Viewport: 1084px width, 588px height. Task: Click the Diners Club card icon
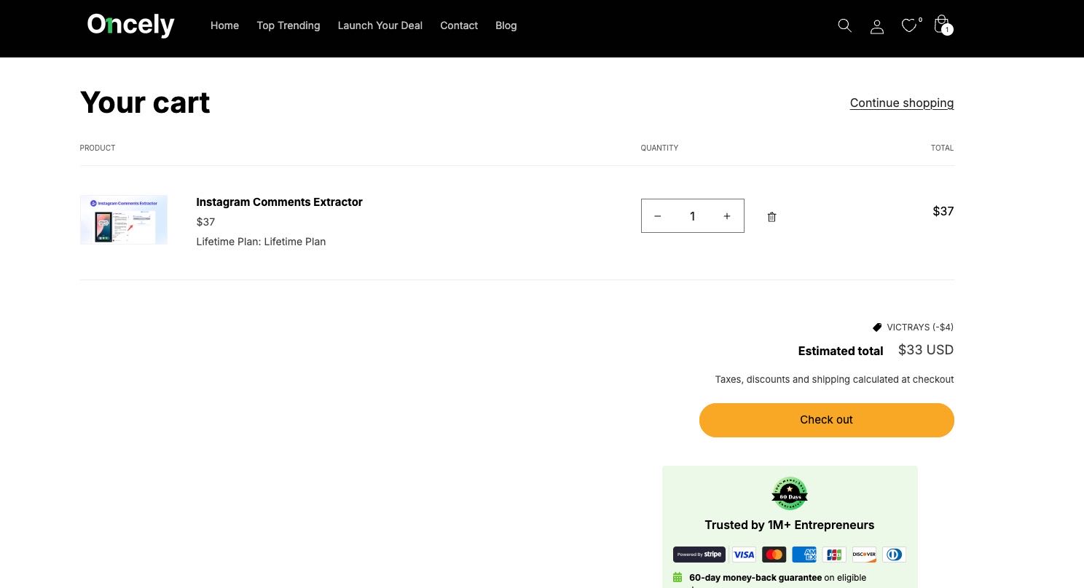(894, 555)
